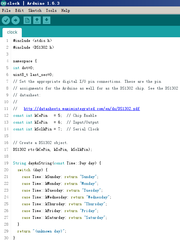Viewport: 180px width, 240px height.
Task: Click the dayAsString function signature
Action: 57,163
